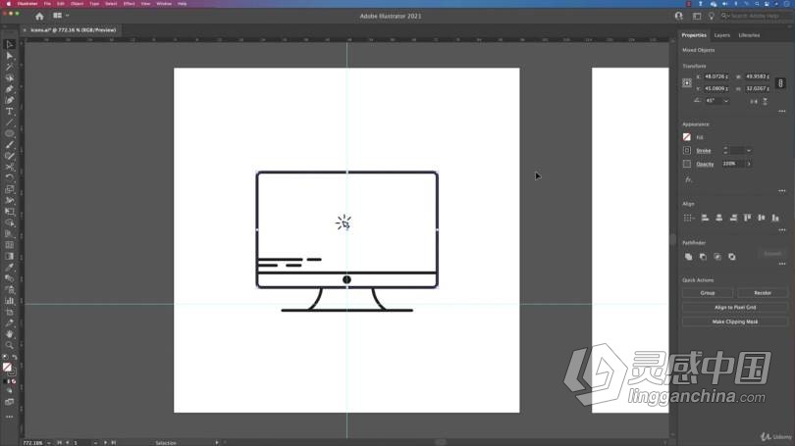Click the Minus Front pathfinder icon
This screenshot has height=446, width=795.
(x=703, y=257)
